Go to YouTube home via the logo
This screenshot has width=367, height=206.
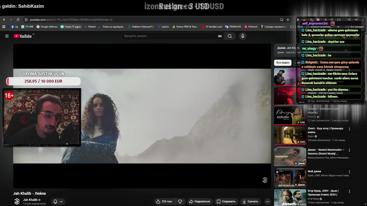click(23, 36)
